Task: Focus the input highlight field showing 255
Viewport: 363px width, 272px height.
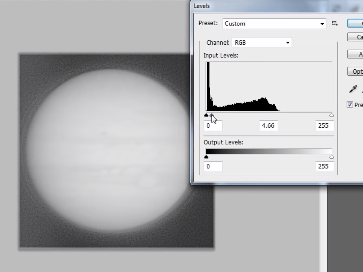Action: (x=324, y=126)
